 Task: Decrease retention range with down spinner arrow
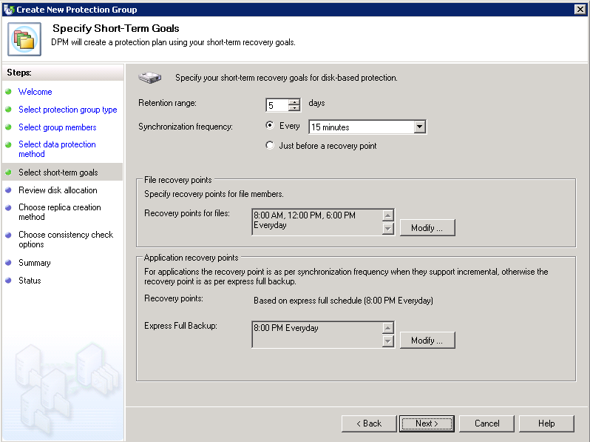tap(294, 108)
